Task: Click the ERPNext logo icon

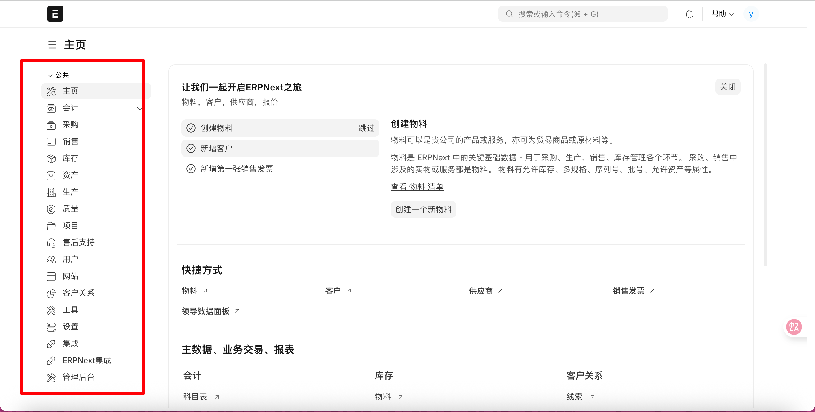Action: tap(55, 14)
